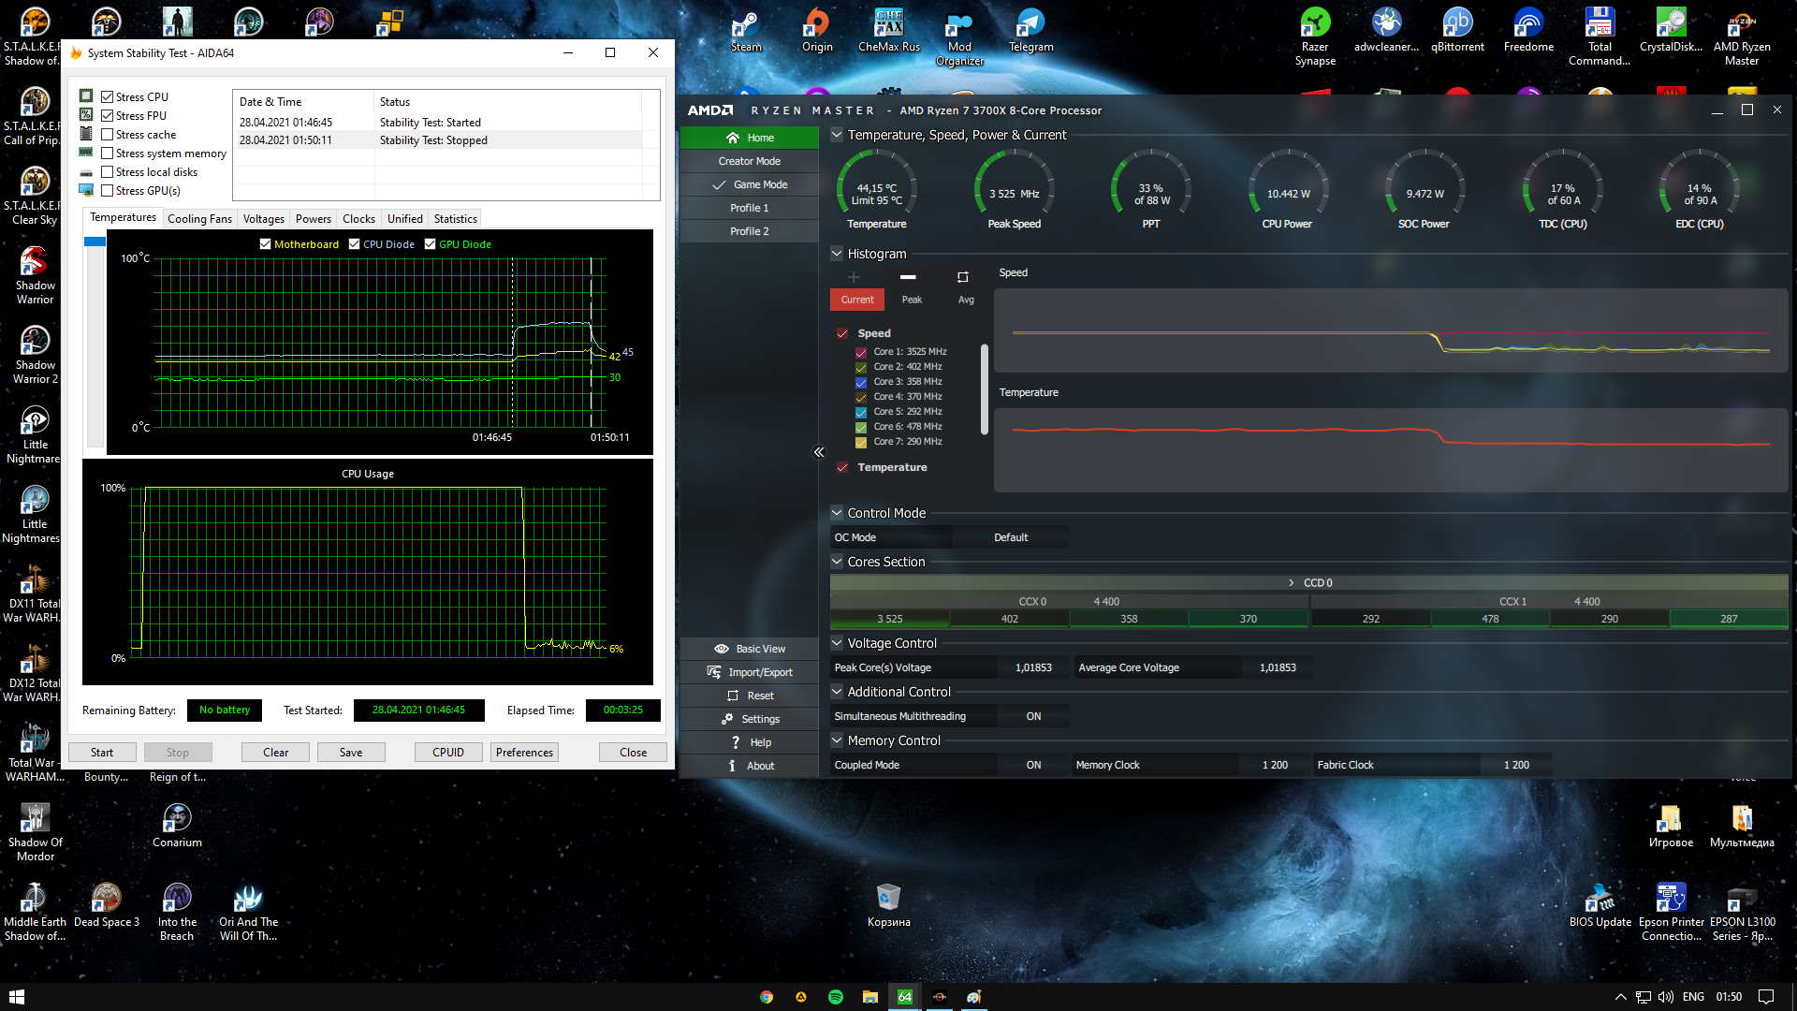
Task: Toggle Motherboard temperature graph checkbox
Action: point(265,244)
